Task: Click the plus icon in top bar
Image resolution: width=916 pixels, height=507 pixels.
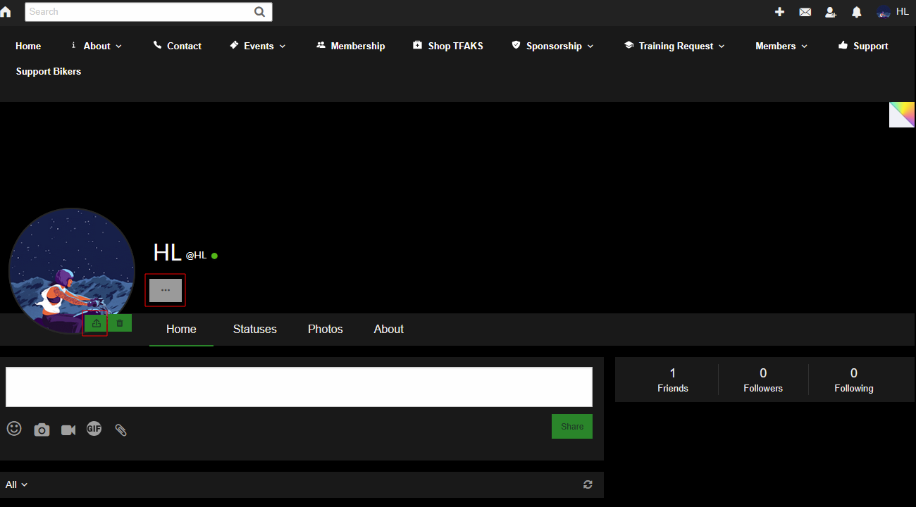Action: 779,12
